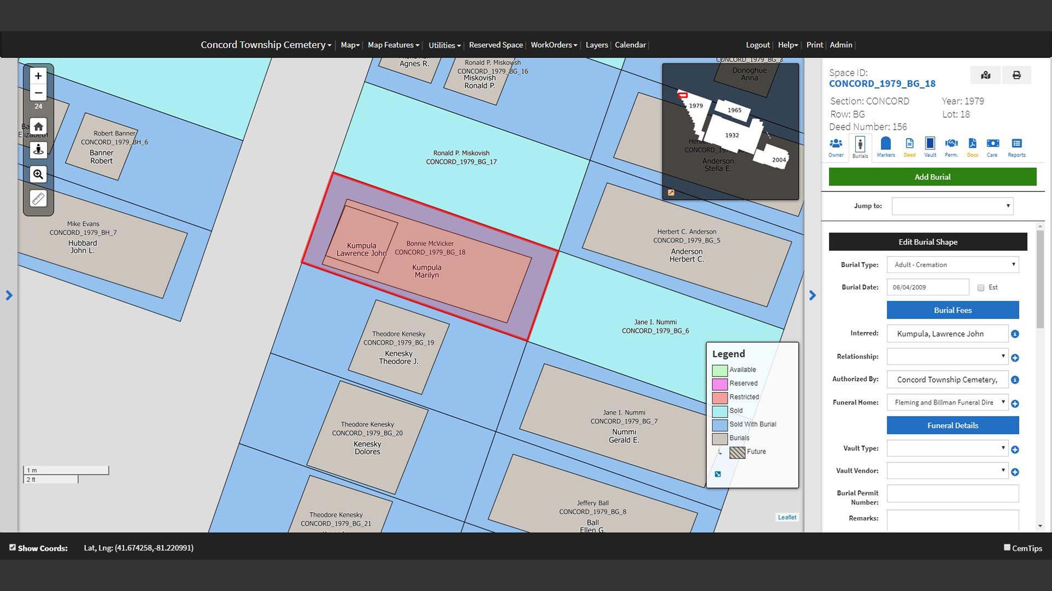Toggle the Show Coords checkbox
Image resolution: width=1052 pixels, height=591 pixels.
13,547
